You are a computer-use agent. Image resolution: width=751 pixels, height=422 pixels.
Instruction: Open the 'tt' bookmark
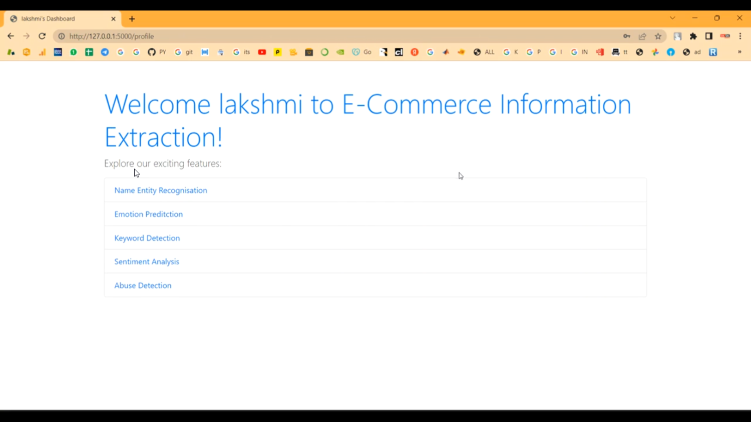coord(620,52)
